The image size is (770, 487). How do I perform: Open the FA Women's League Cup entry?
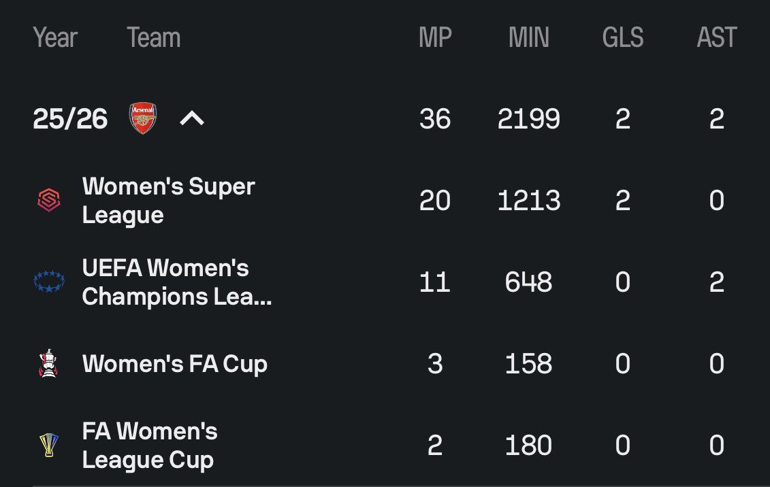[150, 446]
